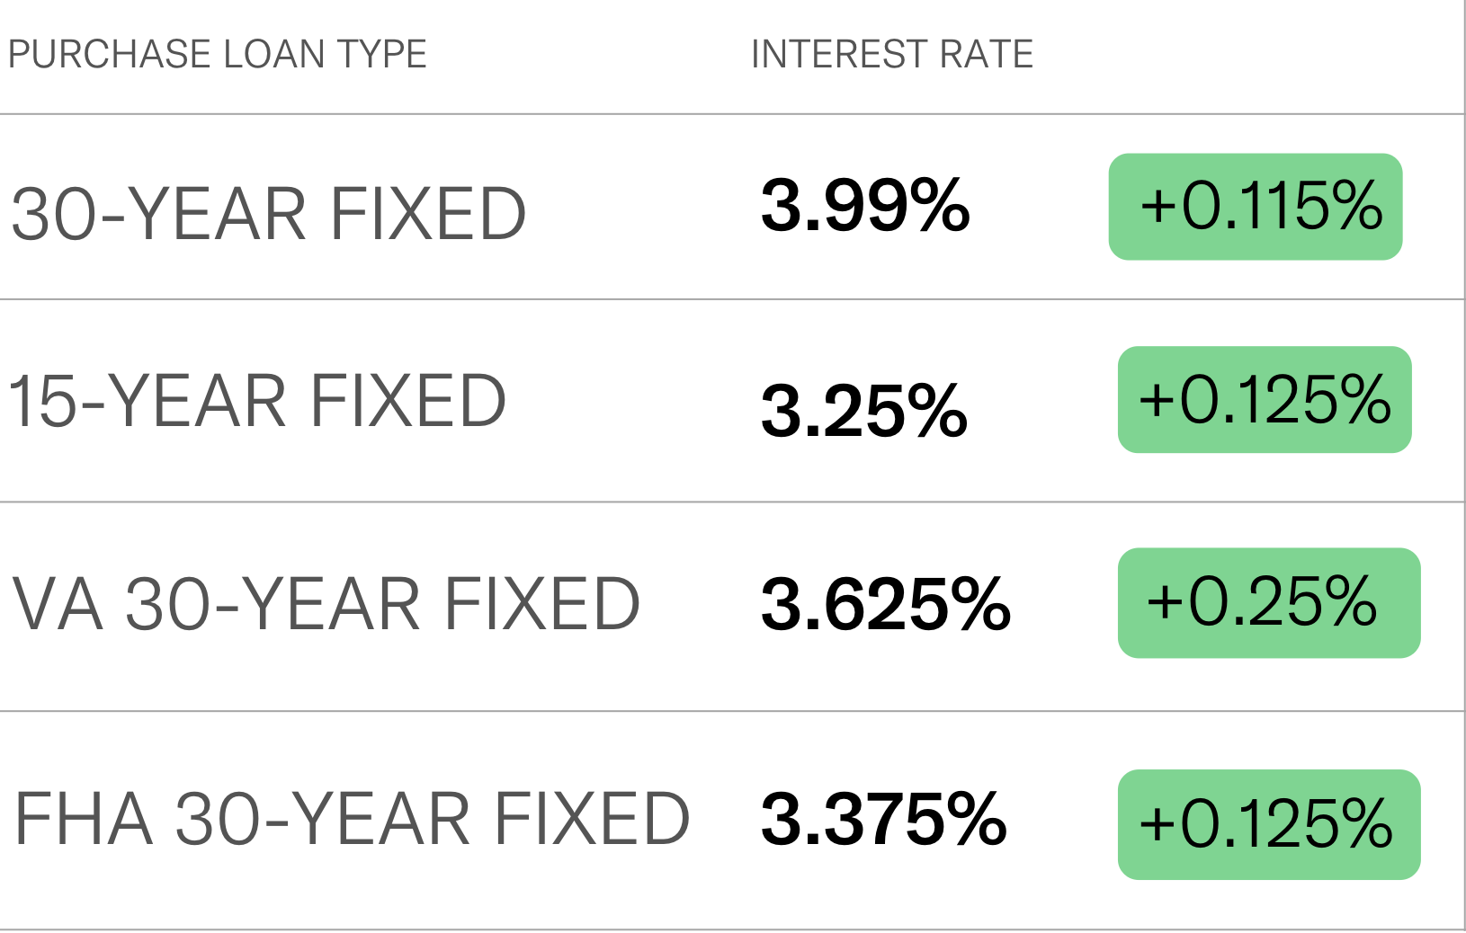
Task: Pick the FHA loan's bold interest rate
Action: pyautogui.click(x=884, y=818)
